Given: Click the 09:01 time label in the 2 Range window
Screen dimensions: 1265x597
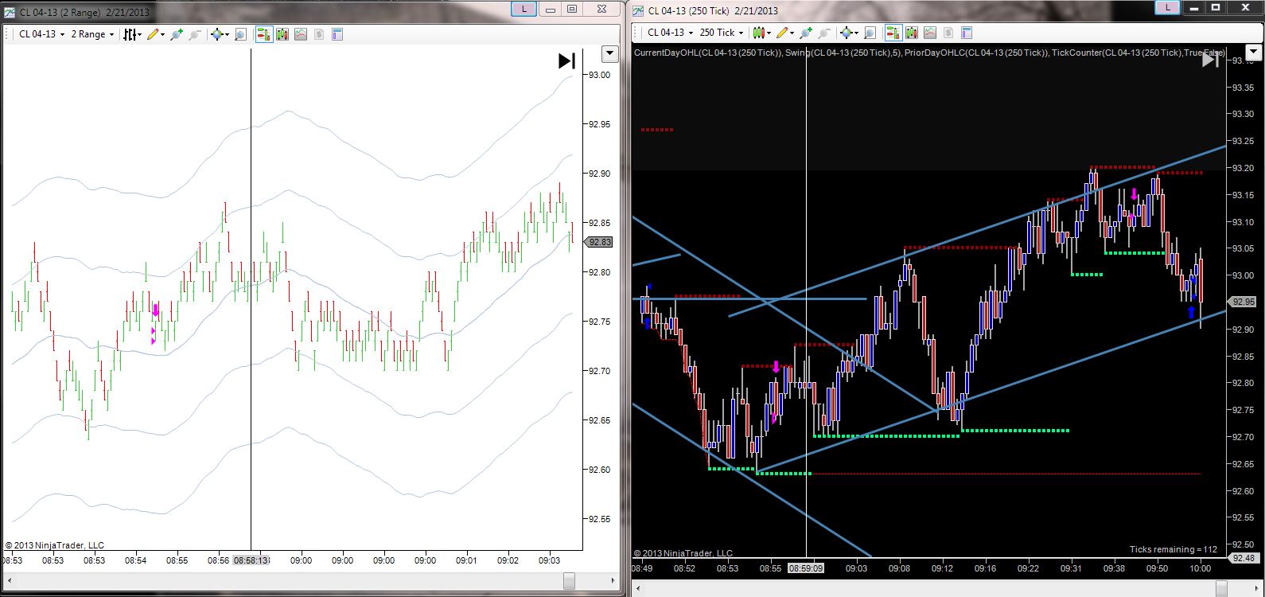Looking at the screenshot, I should pyautogui.click(x=467, y=560).
